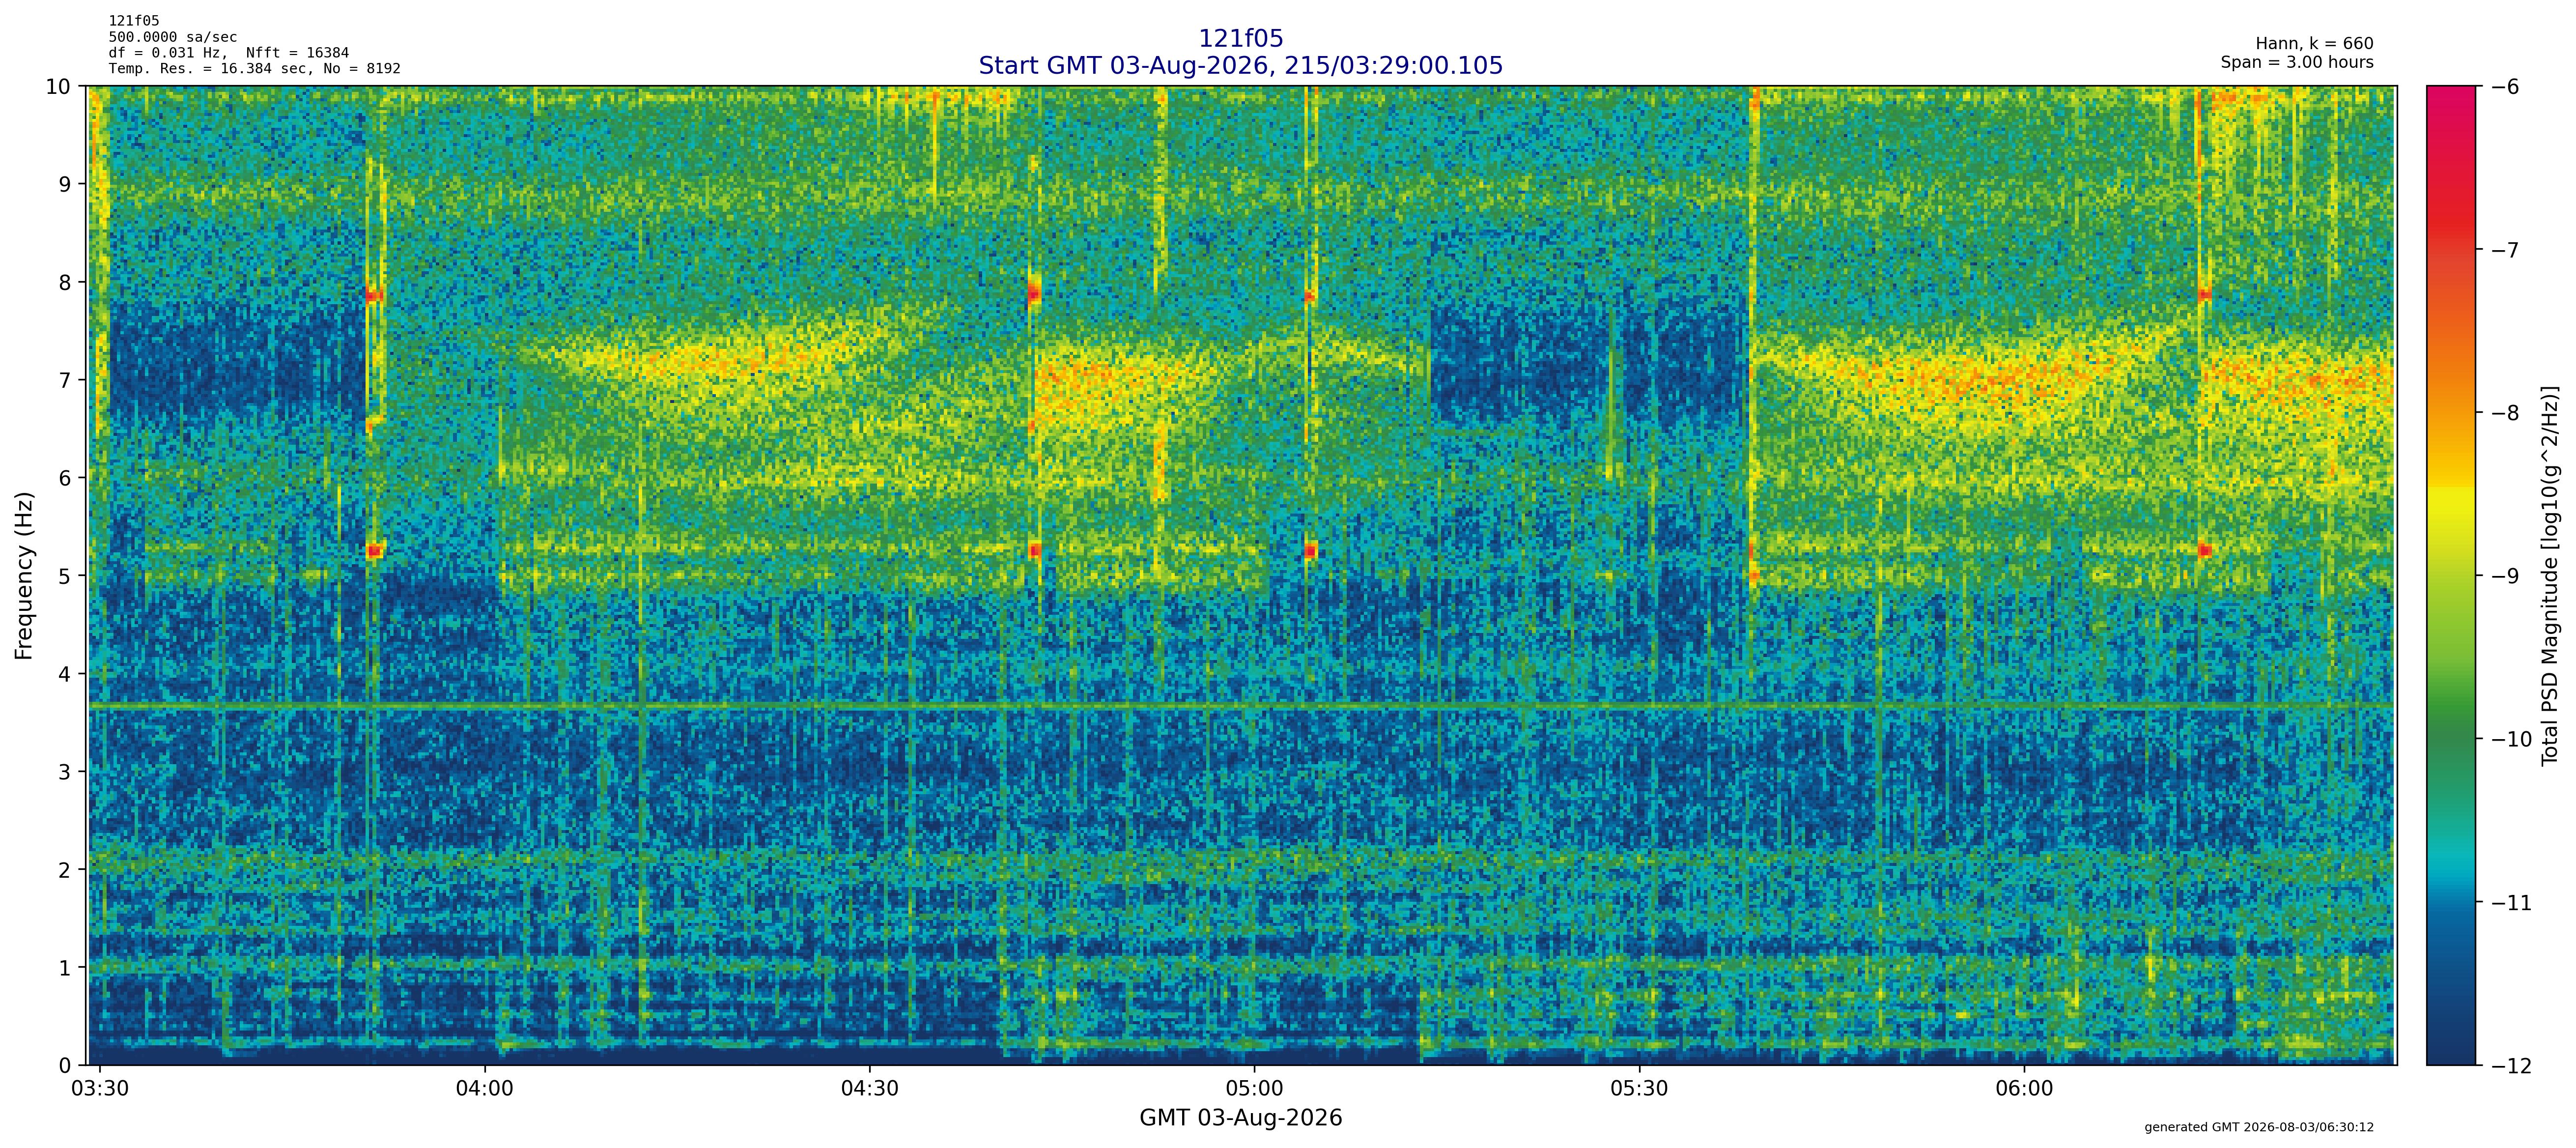Select the colorbar tick label "−7"
The height and width of the screenshot is (1148, 2576).
pyautogui.click(x=2504, y=250)
